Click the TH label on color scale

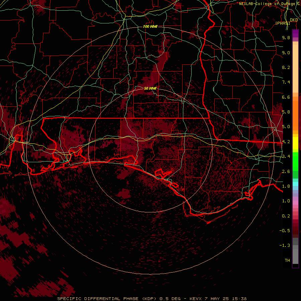[287, 261]
